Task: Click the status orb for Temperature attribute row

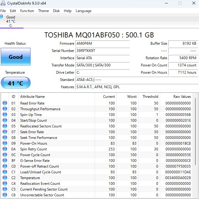Action: click(5, 178)
